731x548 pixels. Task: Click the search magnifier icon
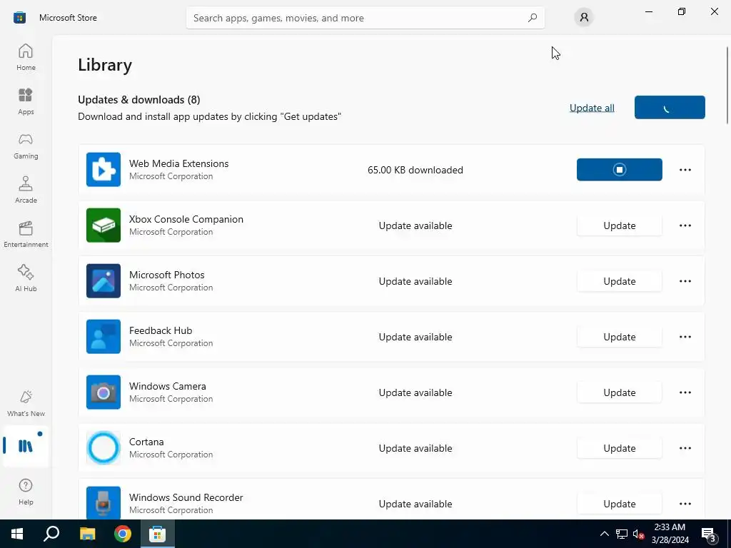532,18
